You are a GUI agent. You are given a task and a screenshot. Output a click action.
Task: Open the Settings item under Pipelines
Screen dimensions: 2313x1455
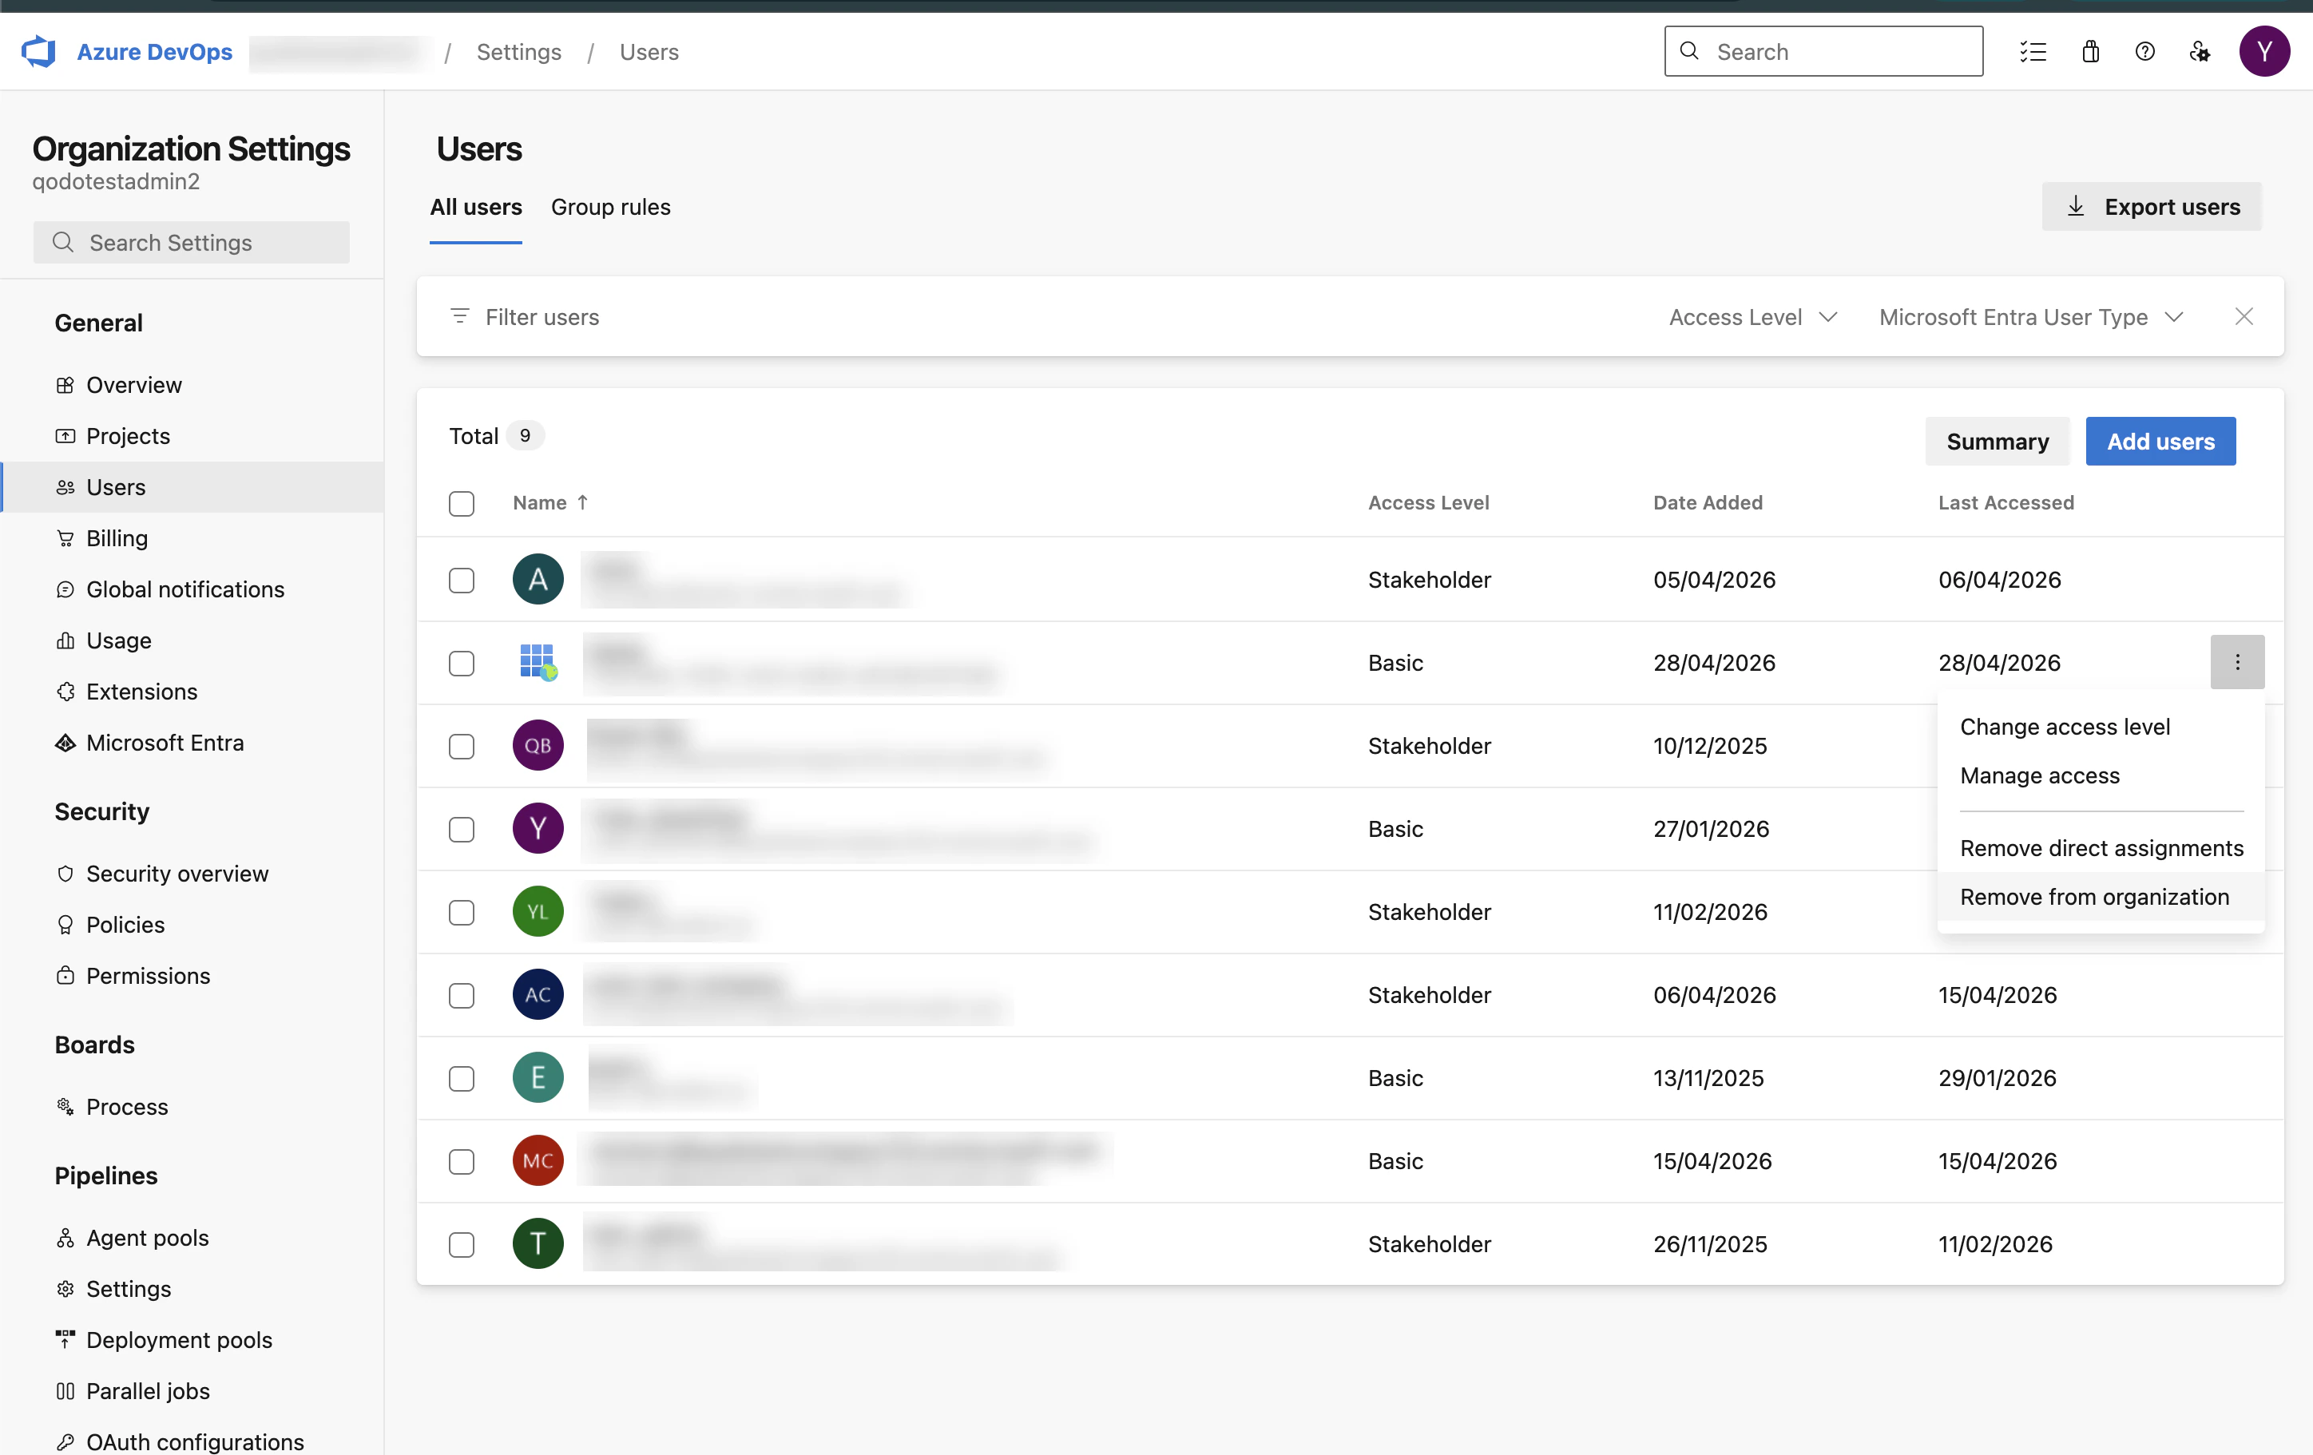point(129,1288)
